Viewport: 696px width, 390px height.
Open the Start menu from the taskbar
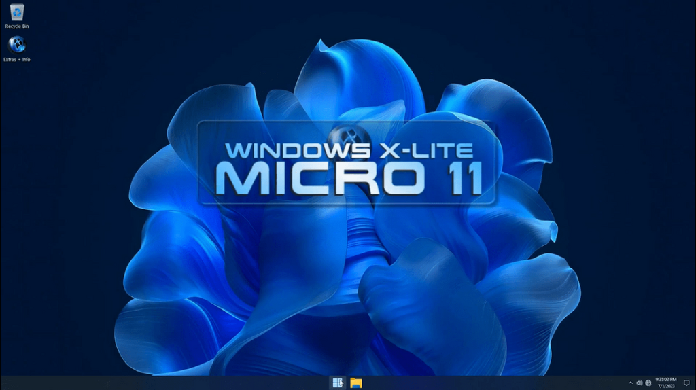pos(337,383)
